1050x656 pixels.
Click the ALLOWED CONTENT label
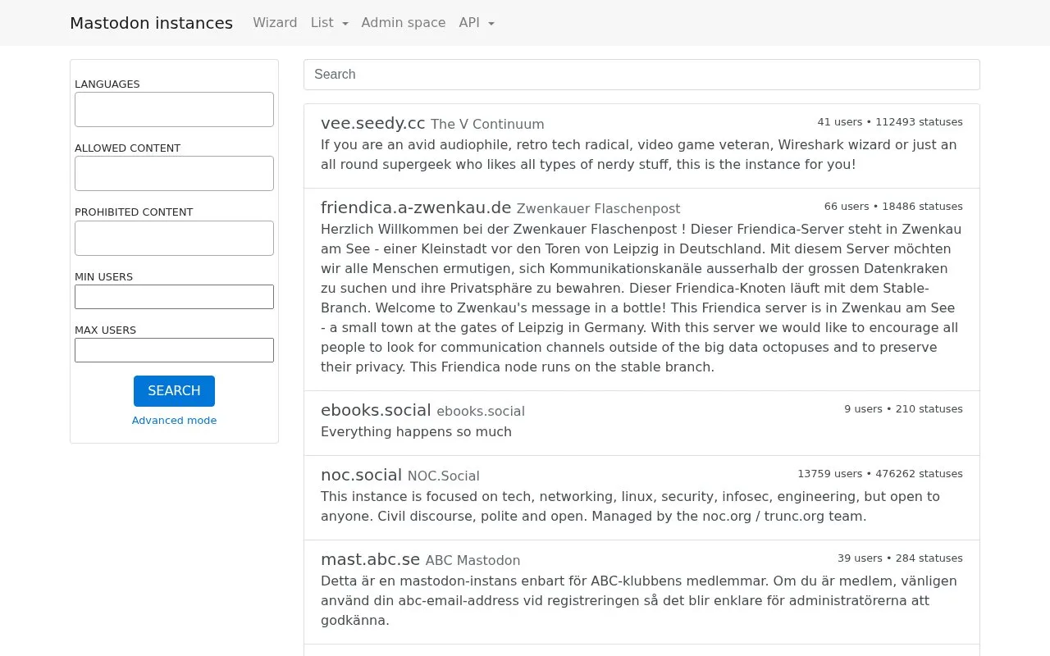tap(128, 148)
